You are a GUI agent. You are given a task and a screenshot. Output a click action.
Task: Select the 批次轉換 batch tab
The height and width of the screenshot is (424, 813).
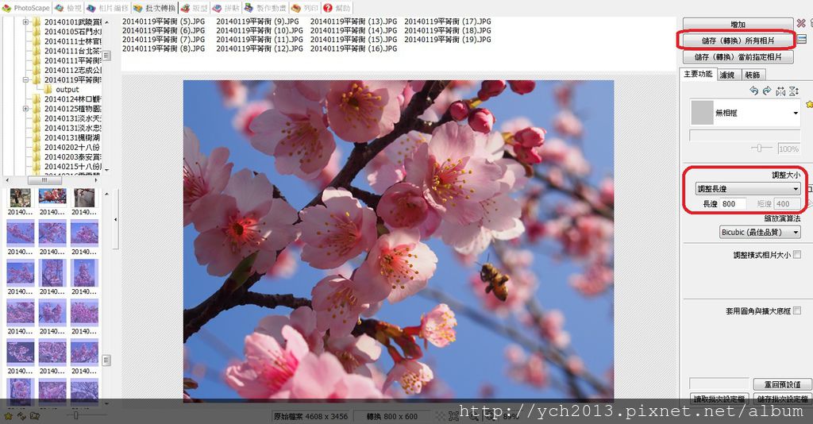[x=155, y=8]
